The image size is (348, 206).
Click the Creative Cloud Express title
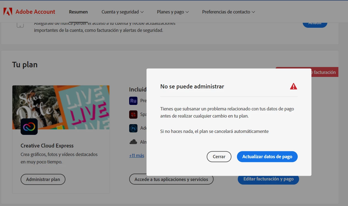pyautogui.click(x=47, y=146)
